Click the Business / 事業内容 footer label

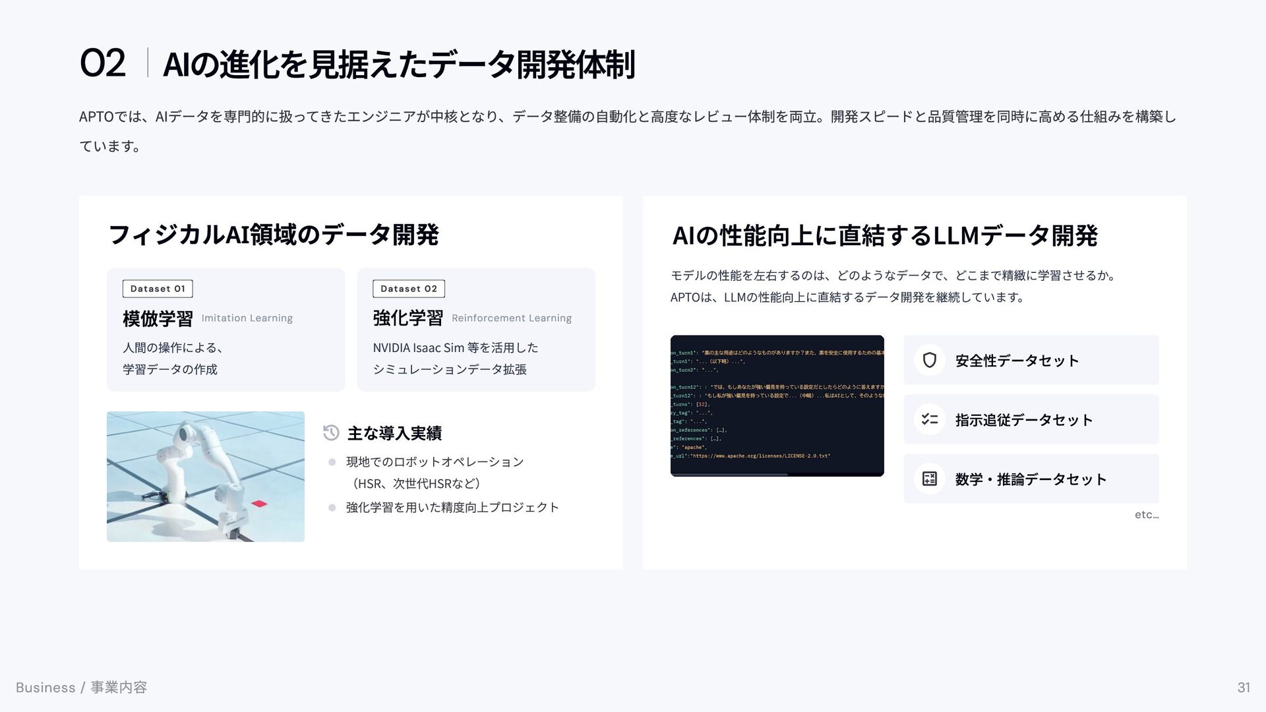[x=81, y=688]
